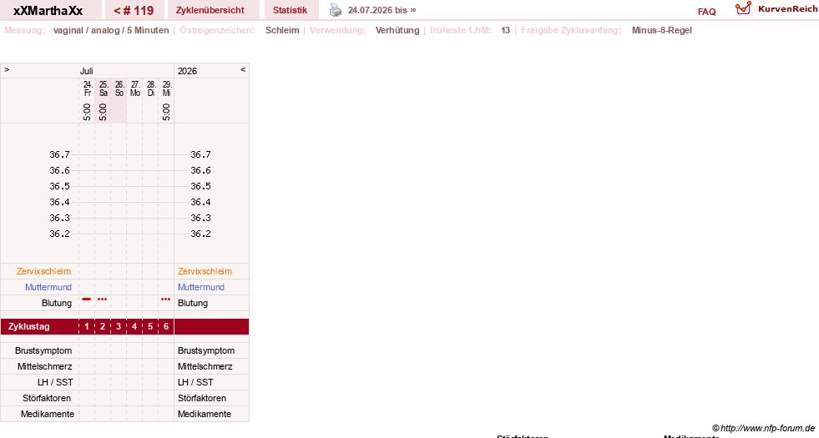Viewport: 819px width, 438px height.
Task: Select the 24. Fr date column header
Action: [x=87, y=88]
